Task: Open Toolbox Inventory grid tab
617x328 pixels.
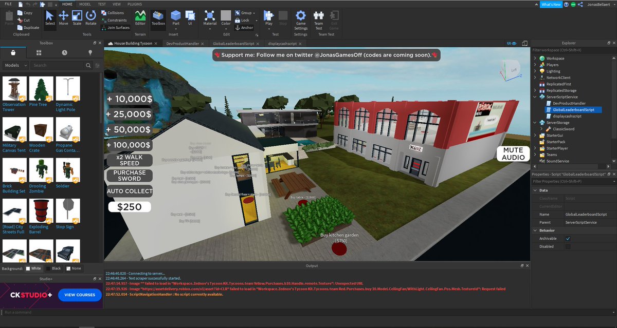Action: click(39, 52)
